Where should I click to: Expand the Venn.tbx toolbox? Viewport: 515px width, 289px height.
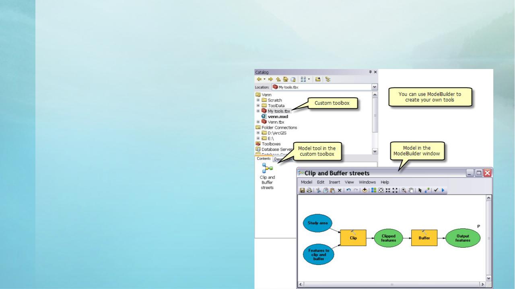pyautogui.click(x=258, y=122)
